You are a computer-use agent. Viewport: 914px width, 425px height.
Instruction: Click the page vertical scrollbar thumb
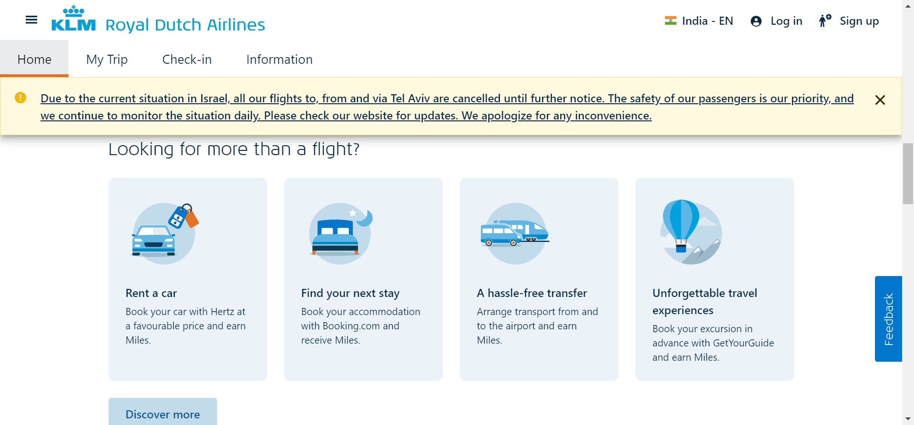pos(908,174)
